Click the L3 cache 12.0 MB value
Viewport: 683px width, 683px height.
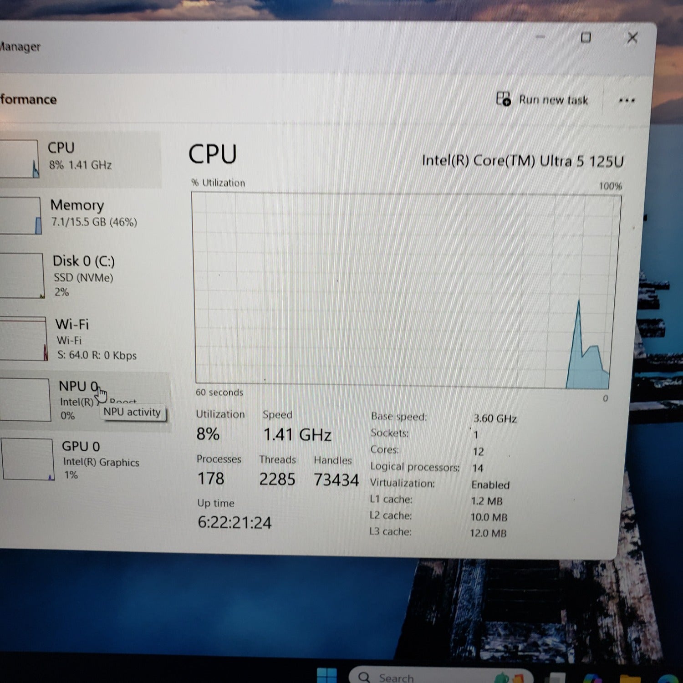click(488, 533)
